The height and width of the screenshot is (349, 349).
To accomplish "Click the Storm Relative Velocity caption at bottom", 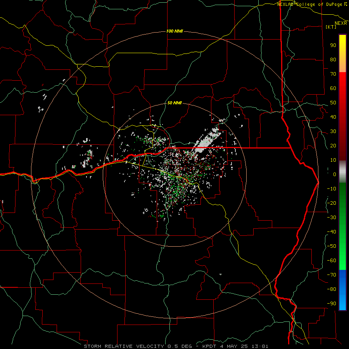I will click(x=176, y=346).
